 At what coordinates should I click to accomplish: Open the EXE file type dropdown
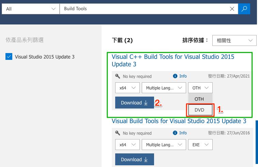(200, 145)
